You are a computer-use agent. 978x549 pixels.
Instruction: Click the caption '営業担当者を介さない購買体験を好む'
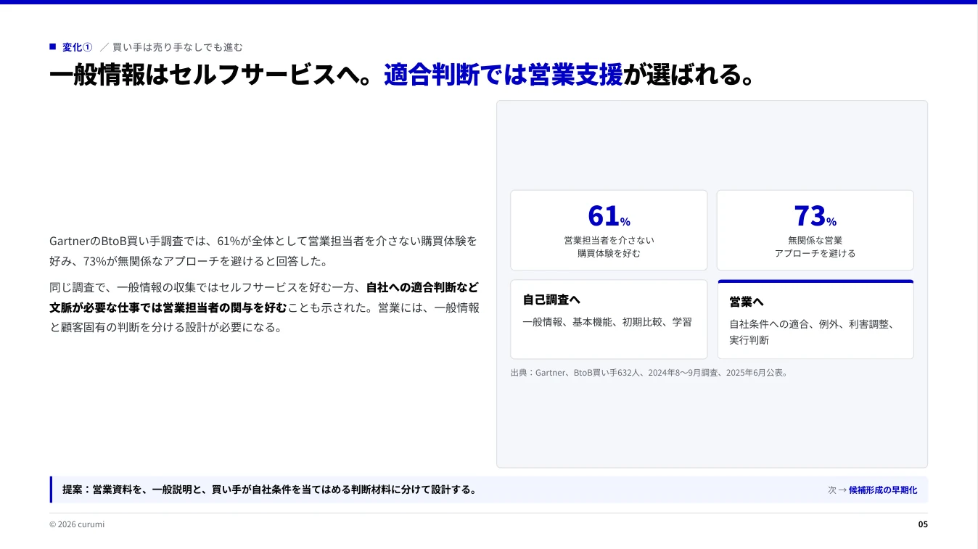coord(609,247)
